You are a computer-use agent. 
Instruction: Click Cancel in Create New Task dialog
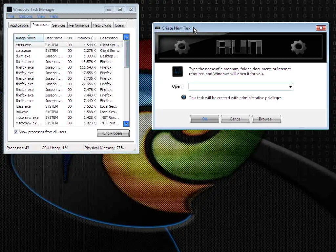(x=236, y=119)
